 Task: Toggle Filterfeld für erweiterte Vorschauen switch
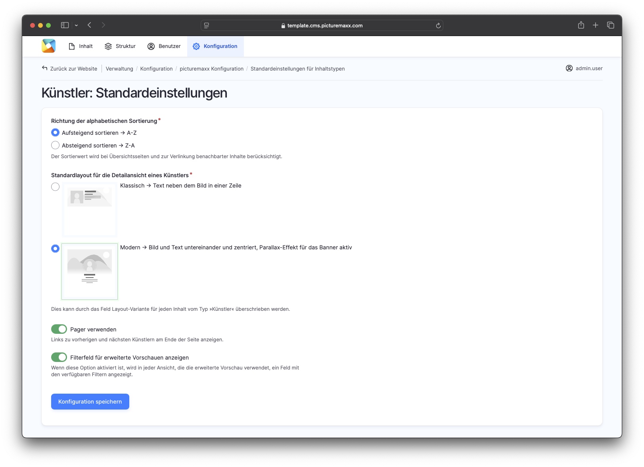[59, 357]
